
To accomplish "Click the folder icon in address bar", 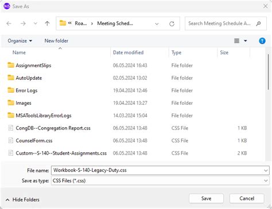I will click(63, 23).
